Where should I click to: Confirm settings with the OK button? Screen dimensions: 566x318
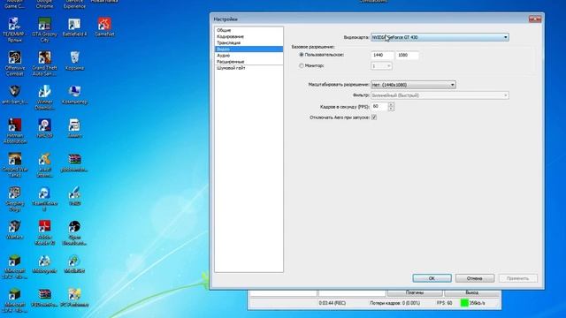pyautogui.click(x=432, y=278)
